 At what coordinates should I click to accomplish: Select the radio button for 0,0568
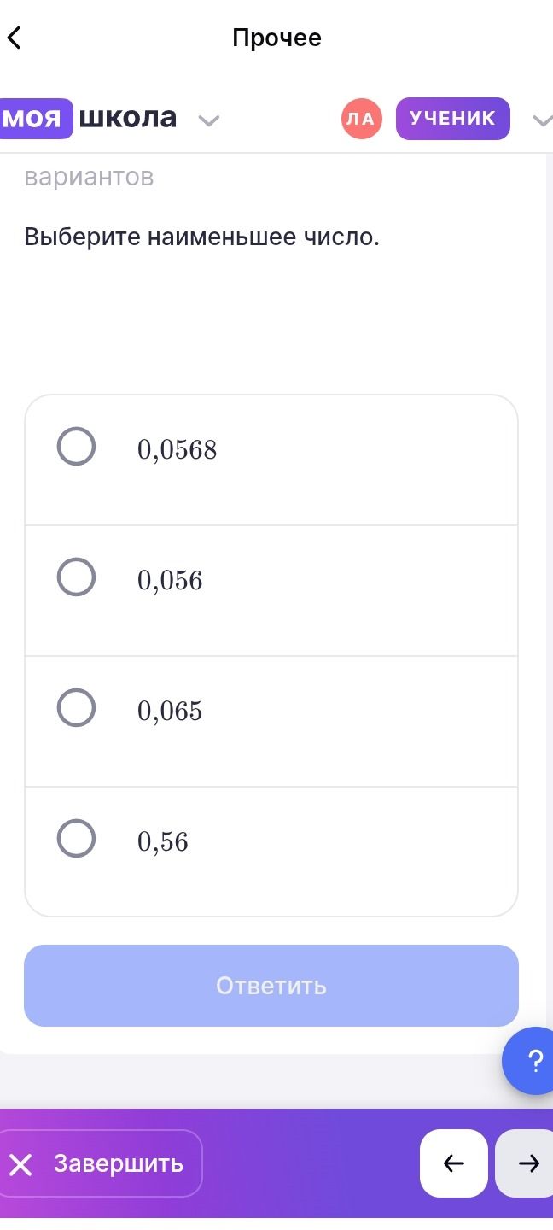click(76, 446)
